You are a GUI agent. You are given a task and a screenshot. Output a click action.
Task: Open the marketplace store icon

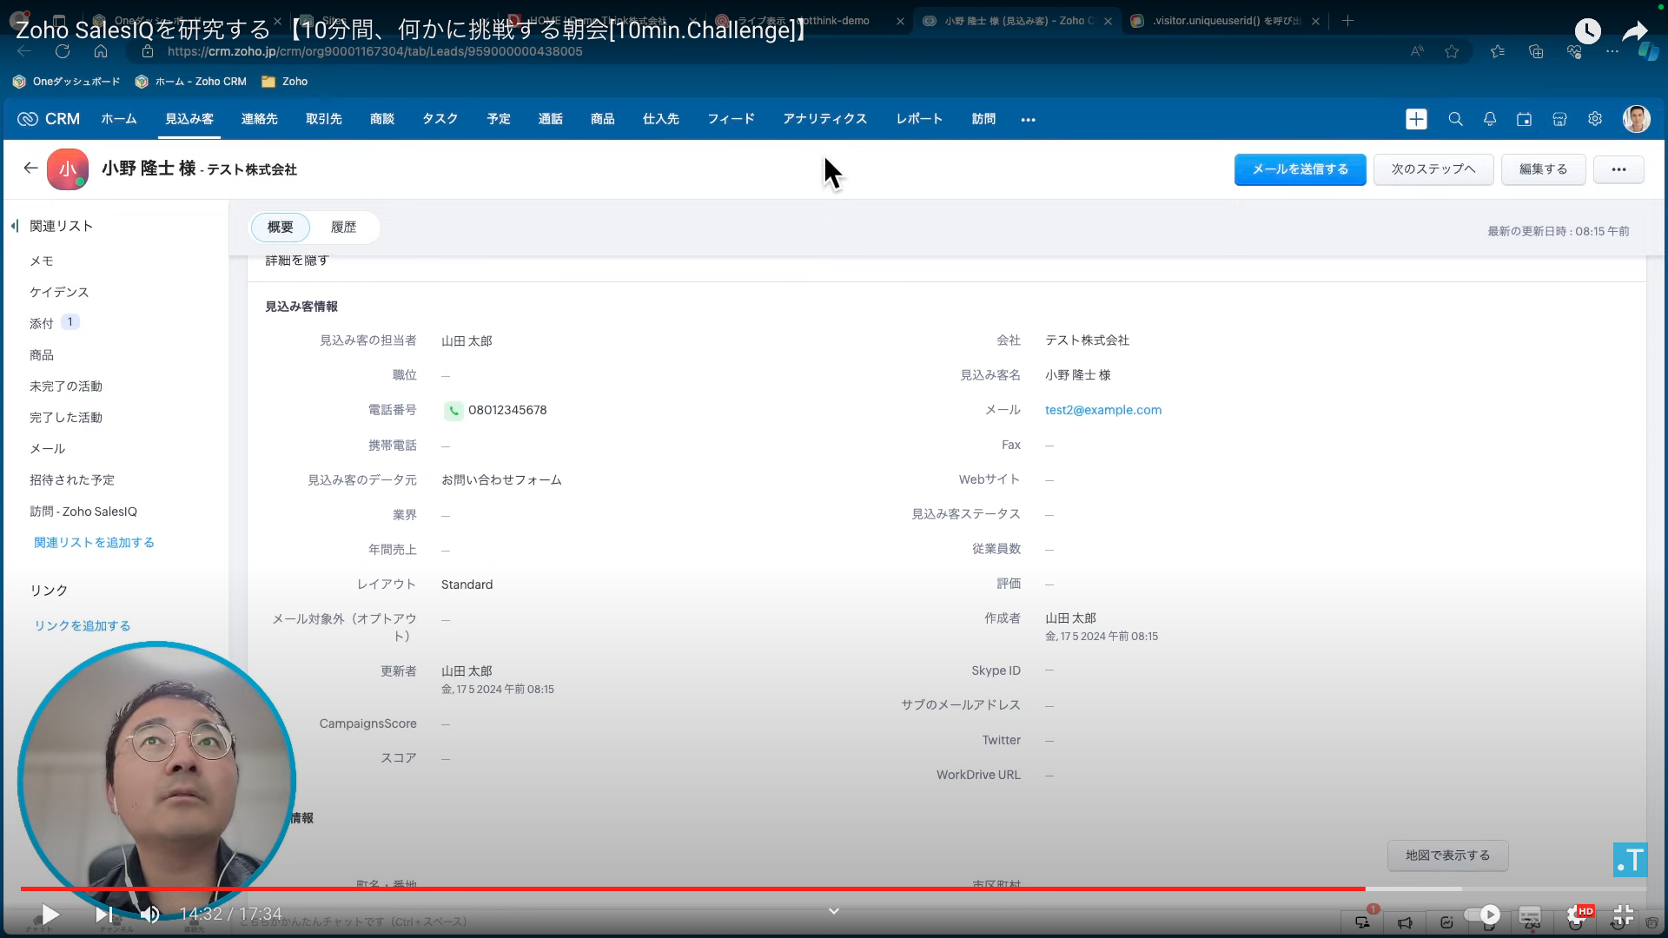coord(1559,119)
